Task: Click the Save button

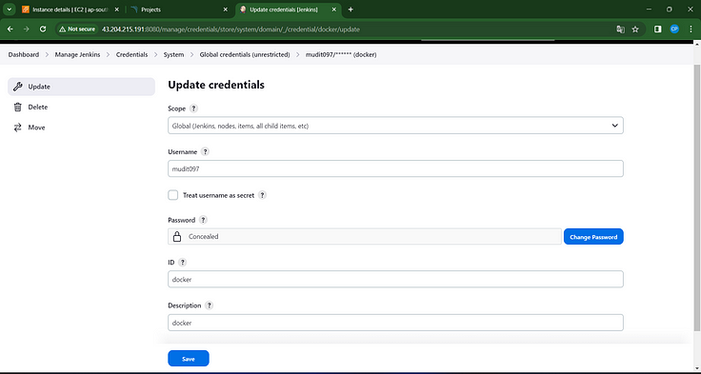Action: pos(189,359)
